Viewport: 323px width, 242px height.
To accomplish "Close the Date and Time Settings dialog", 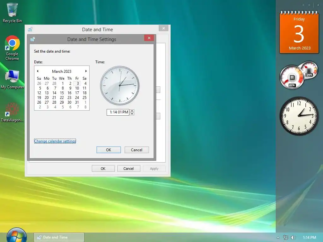I will tap(149, 38).
